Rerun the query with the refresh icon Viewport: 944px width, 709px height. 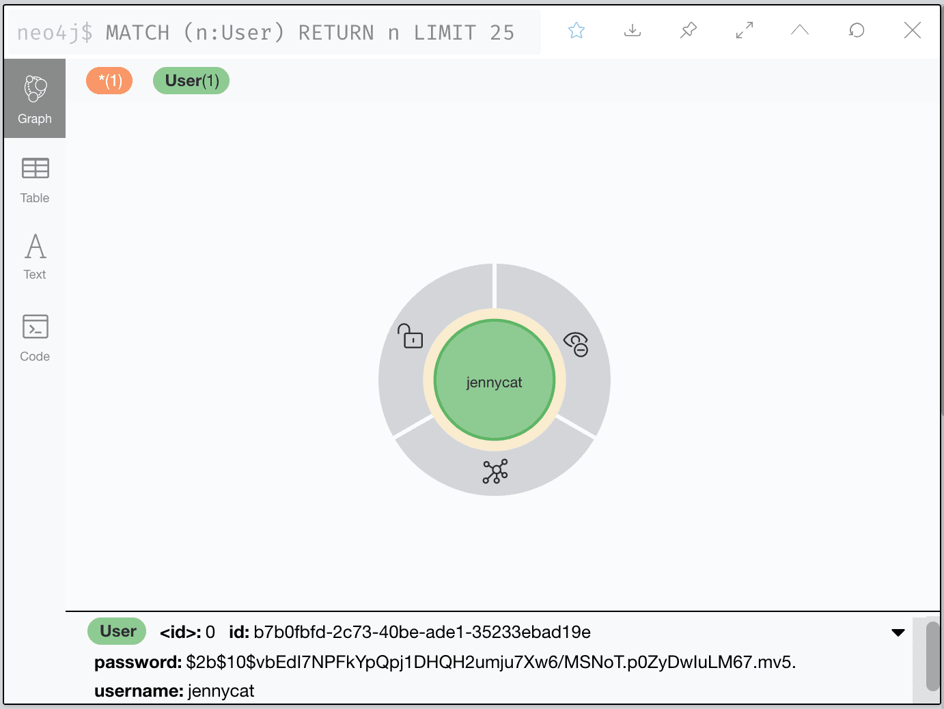click(x=857, y=31)
